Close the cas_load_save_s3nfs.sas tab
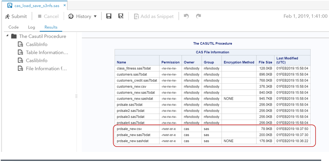 [64, 6]
